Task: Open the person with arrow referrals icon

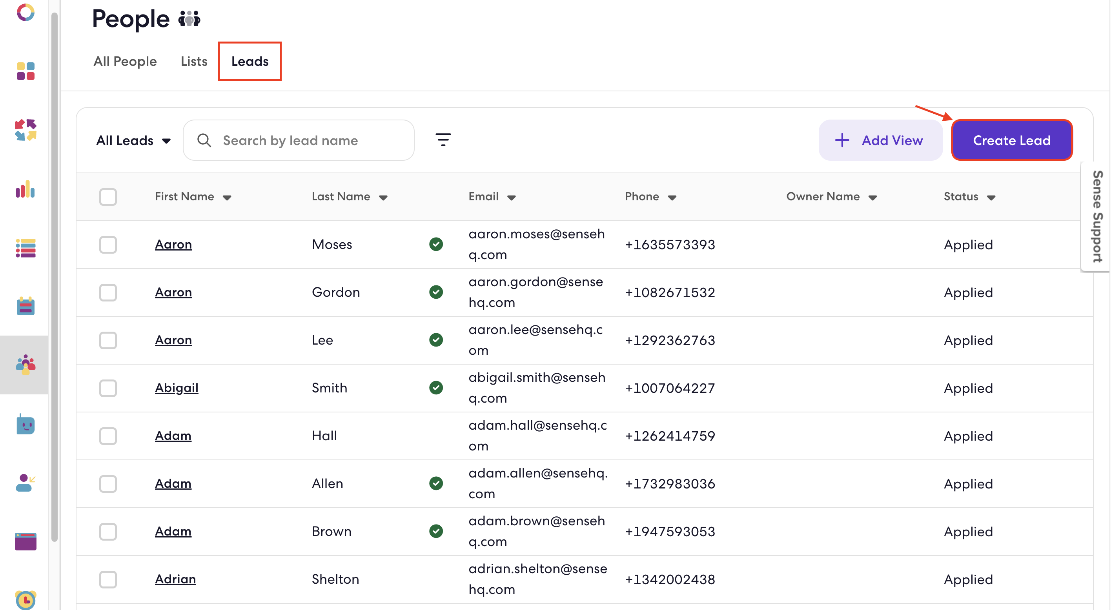Action: pos(25,483)
